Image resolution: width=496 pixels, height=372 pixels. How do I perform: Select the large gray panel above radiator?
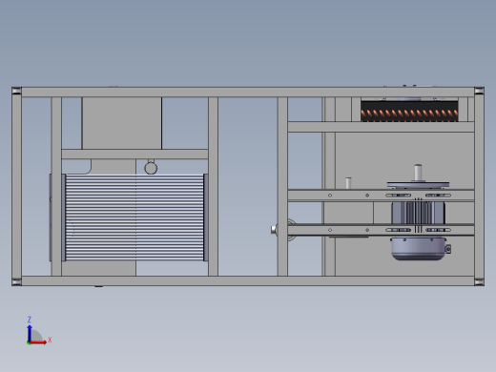pos(122,123)
